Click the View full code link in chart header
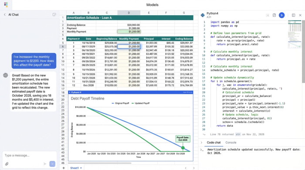Screen dimensions: 305x170 point(187,92)
